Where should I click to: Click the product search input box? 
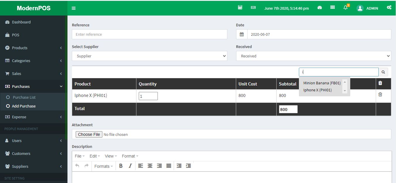click(x=339, y=72)
